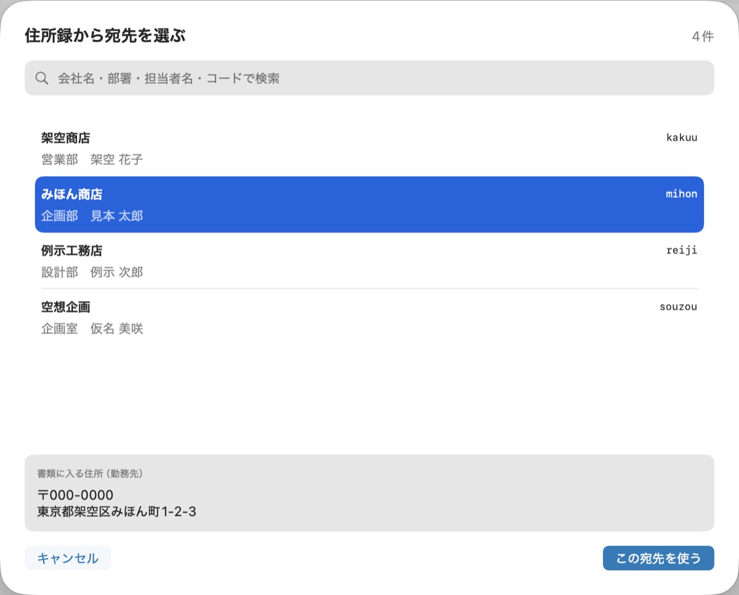Cancel the dialog with キャンセル
The width and height of the screenshot is (739, 595).
point(68,558)
